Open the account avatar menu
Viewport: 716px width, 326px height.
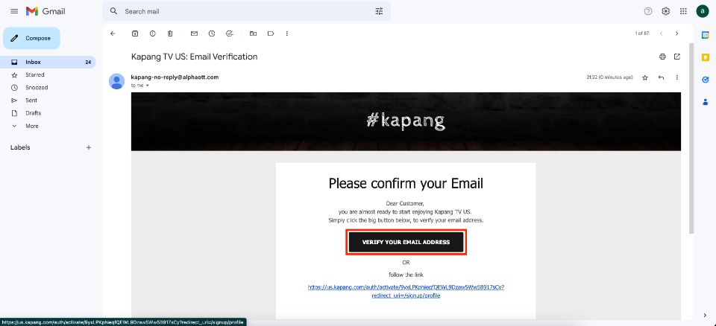click(703, 11)
